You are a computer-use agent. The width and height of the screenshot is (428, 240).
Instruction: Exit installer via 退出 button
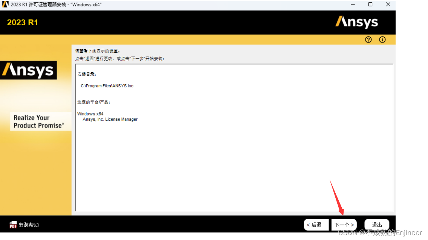[x=377, y=225]
